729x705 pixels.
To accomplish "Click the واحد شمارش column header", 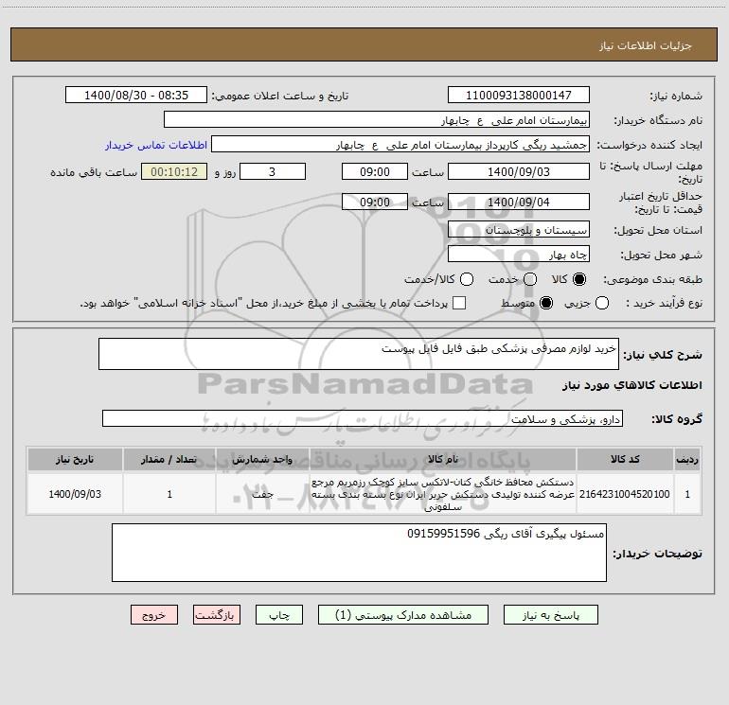I will [262, 459].
